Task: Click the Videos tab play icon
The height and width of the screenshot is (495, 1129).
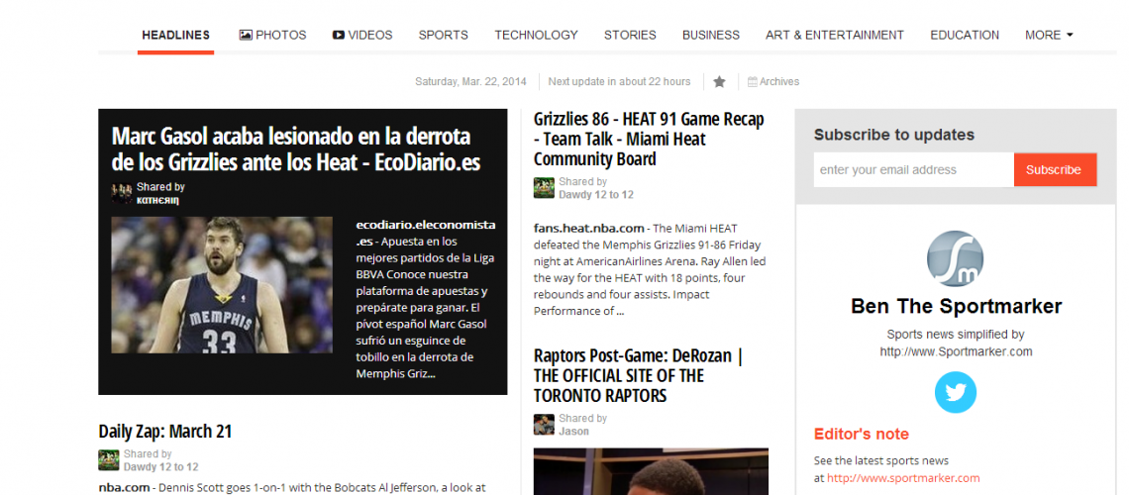Action: (x=339, y=35)
